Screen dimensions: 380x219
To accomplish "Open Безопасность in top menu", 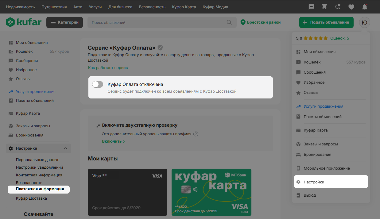I will pyautogui.click(x=152, y=7).
